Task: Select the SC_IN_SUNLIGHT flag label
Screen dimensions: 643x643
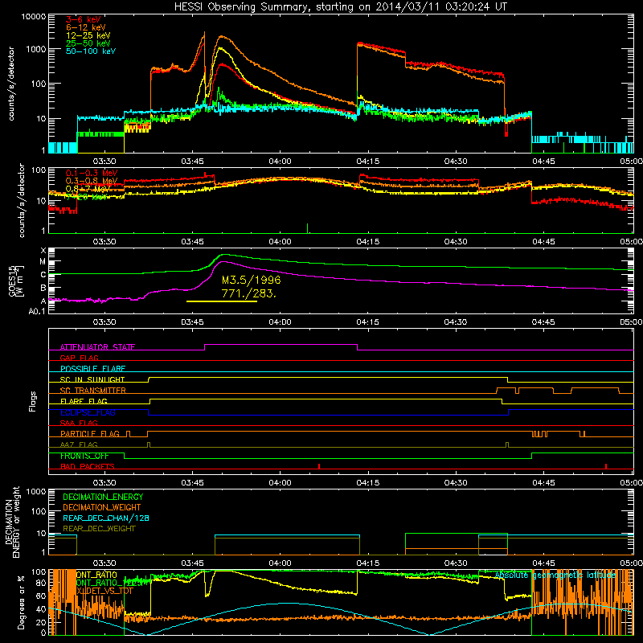Action: (92, 379)
